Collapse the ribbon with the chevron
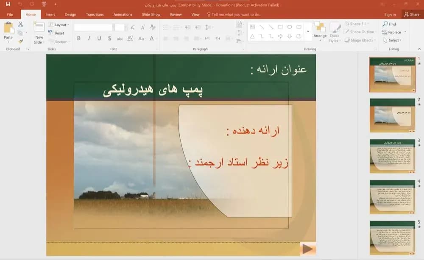This screenshot has width=424, height=260. pos(419,49)
